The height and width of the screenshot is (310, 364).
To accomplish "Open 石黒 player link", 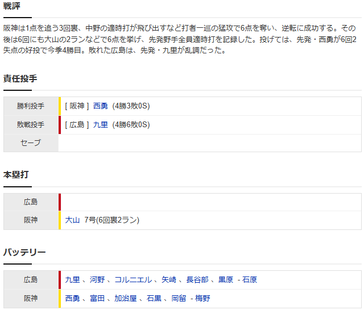I will click(154, 298).
